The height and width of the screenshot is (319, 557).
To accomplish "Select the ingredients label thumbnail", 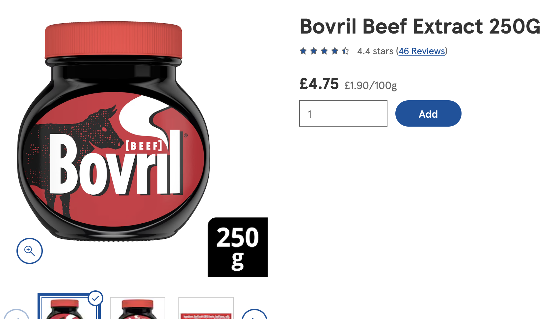I will 206,308.
